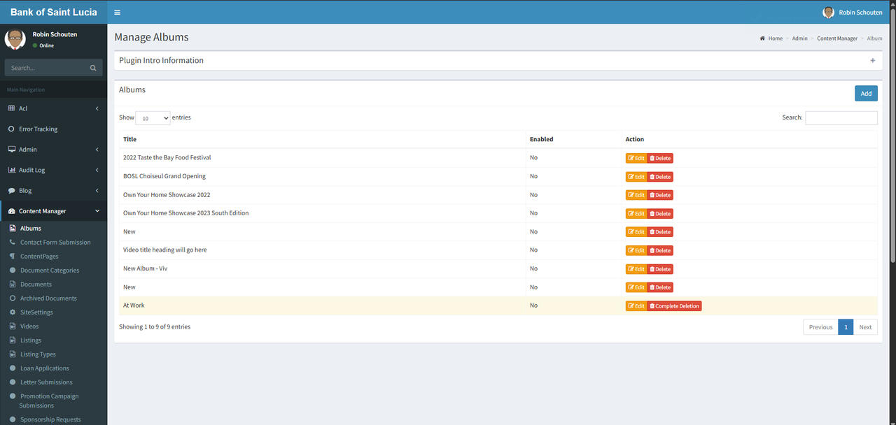Click the Videos file icon
The height and width of the screenshot is (425, 896).
click(13, 326)
